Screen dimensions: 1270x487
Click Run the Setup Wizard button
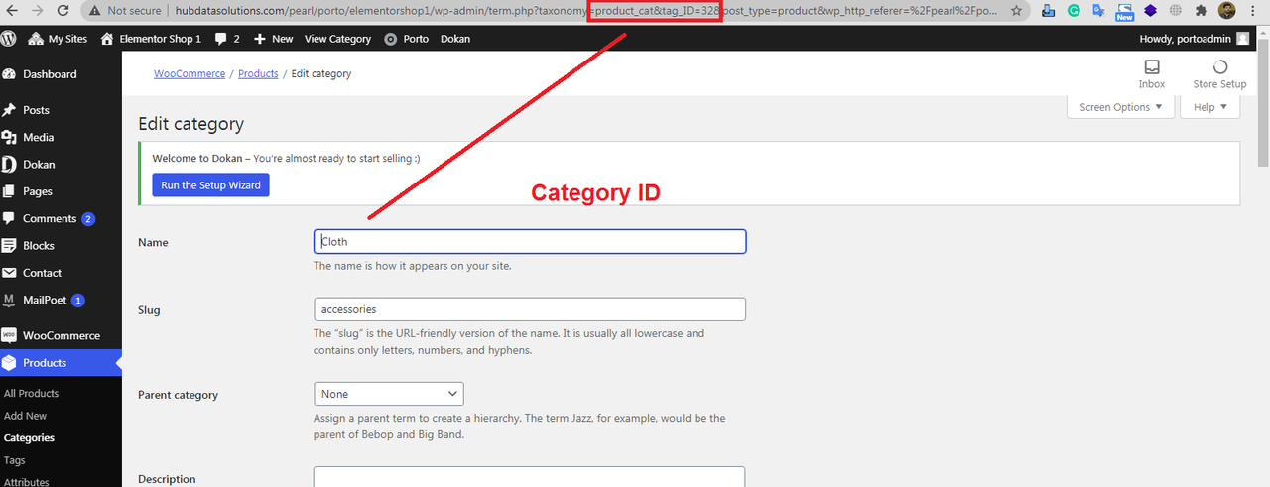[x=210, y=185]
